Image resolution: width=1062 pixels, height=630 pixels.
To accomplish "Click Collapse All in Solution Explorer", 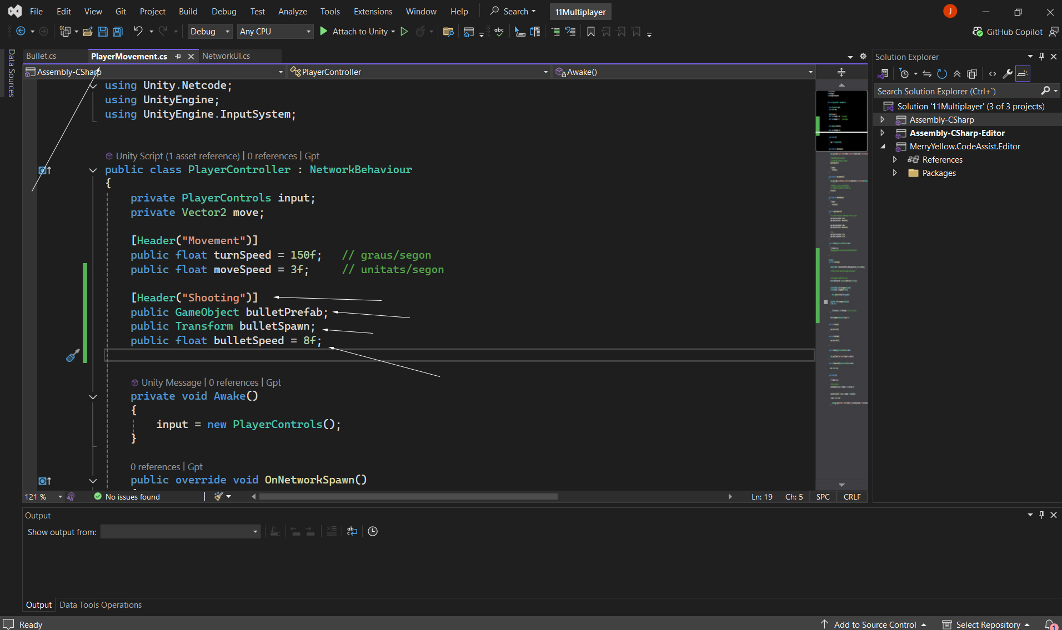I will coord(957,74).
